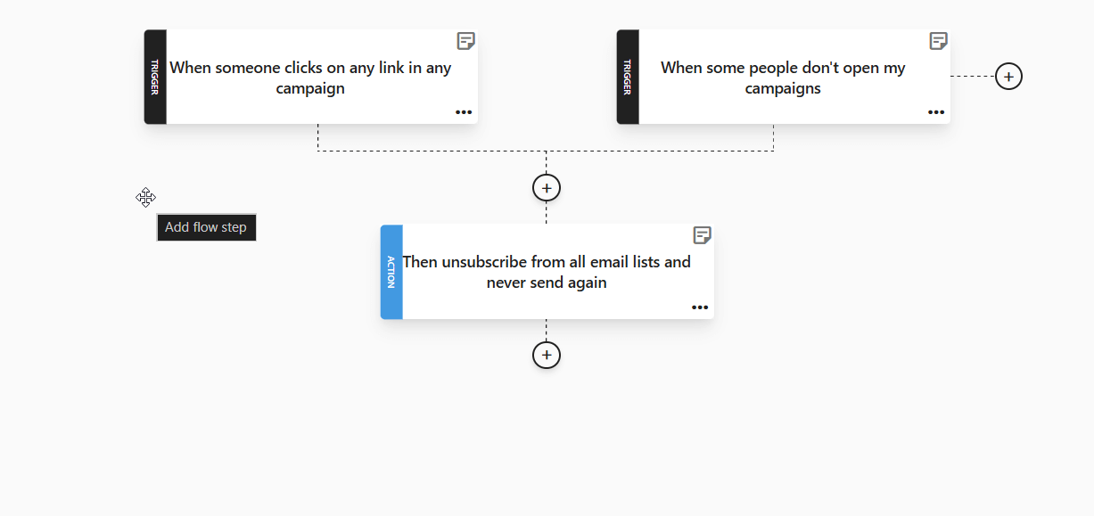Viewport: 1094px width, 516px height.
Task: Select the 'When someone clicks on any link' trigger card
Action: coord(312,78)
